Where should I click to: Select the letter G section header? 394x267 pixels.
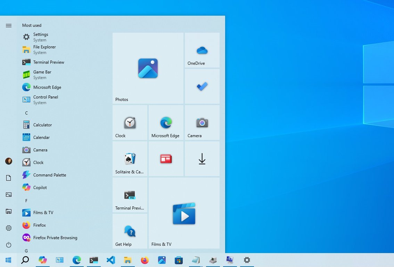coord(26,250)
